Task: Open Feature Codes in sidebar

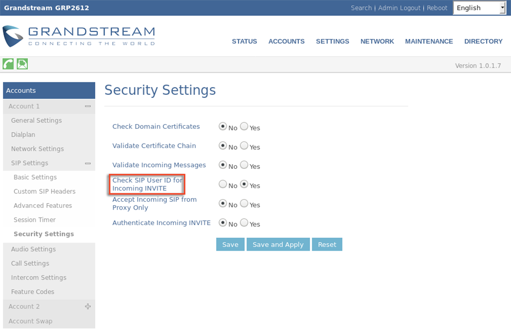Action: pos(33,292)
